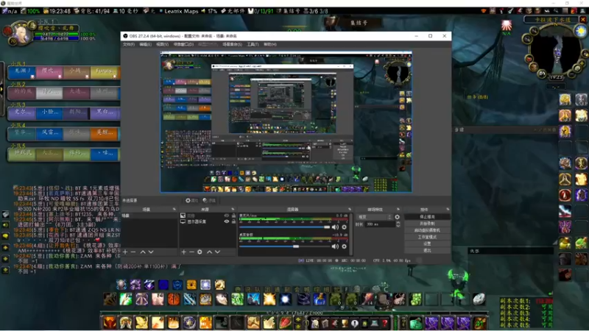
Task: Mute the 麦克风/Aux audio channel
Action: coord(335,227)
